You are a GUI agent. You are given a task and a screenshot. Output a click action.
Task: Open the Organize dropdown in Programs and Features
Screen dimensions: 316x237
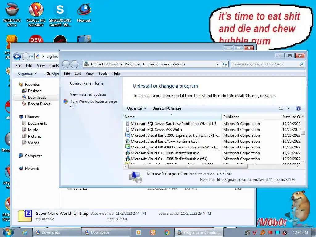tap(136, 108)
